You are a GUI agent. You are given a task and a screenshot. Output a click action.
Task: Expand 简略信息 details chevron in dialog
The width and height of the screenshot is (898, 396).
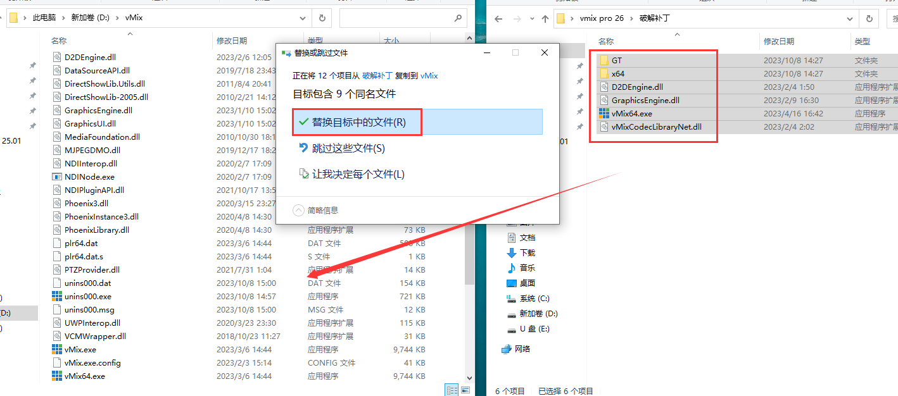coord(299,210)
